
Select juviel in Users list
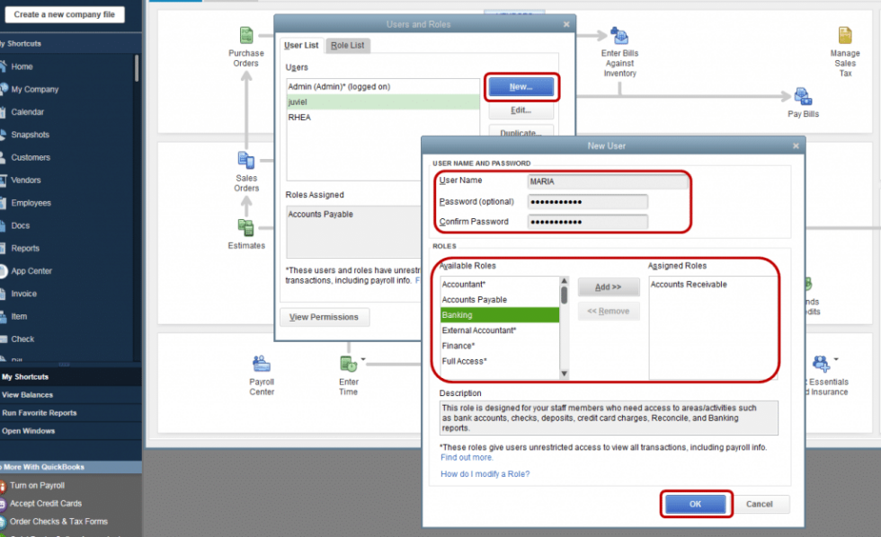(383, 102)
